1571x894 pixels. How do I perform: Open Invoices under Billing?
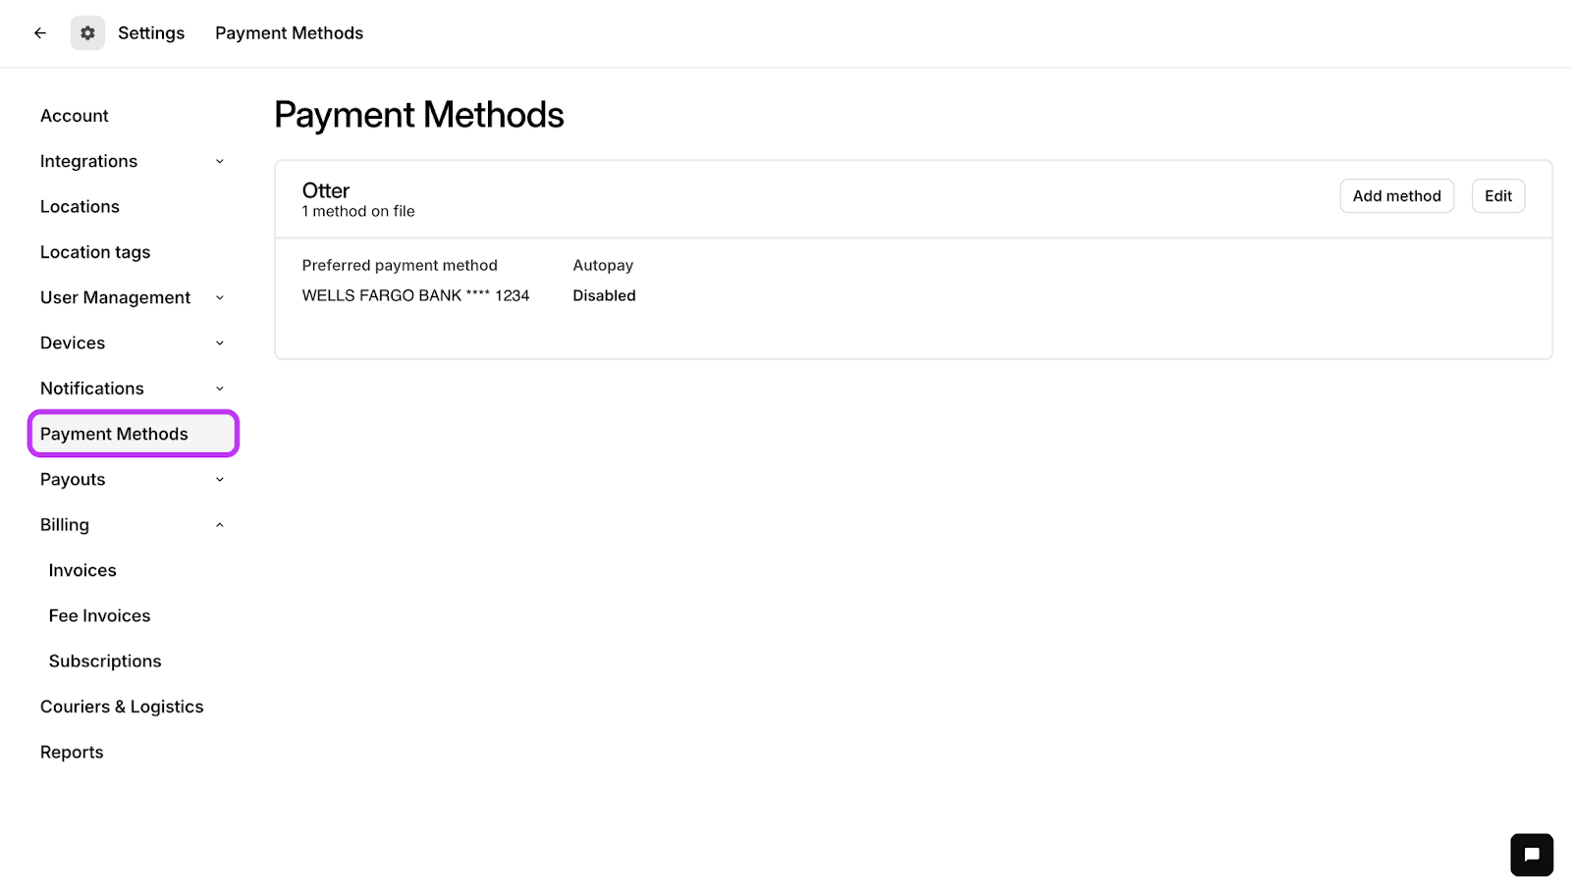(82, 570)
